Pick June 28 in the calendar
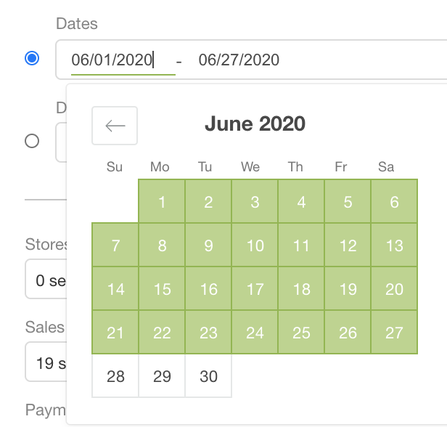The width and height of the screenshot is (447, 427). tap(115, 375)
